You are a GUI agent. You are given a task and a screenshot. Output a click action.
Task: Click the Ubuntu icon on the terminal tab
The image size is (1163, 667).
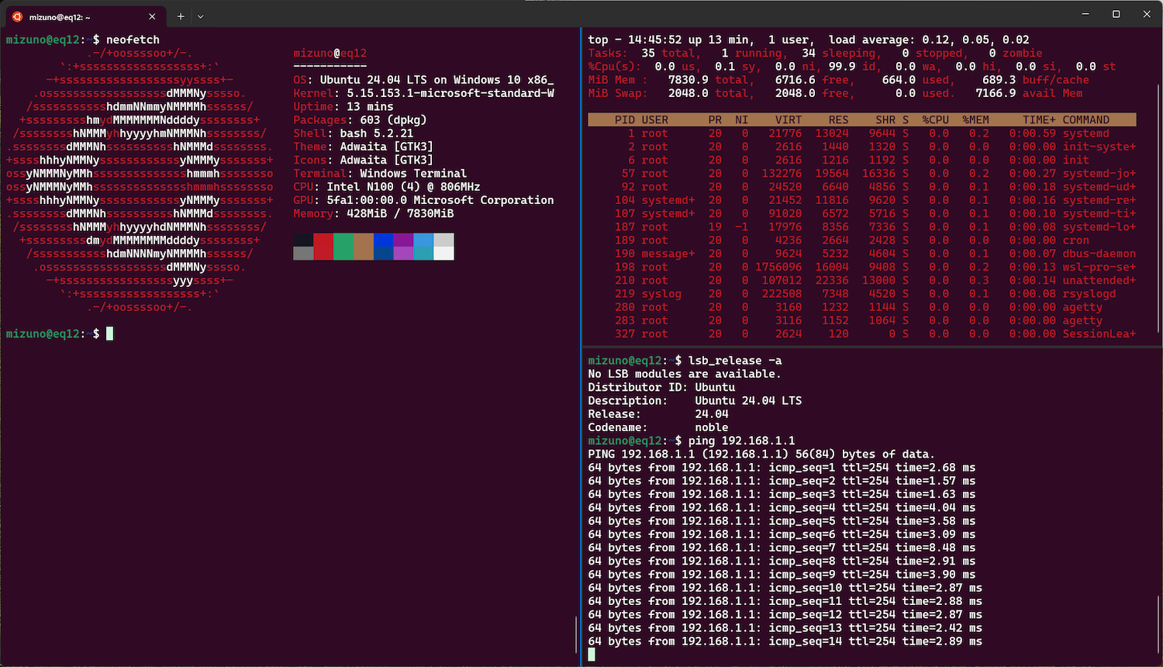[x=17, y=16]
